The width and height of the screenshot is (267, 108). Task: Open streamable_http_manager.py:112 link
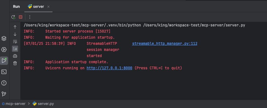tap(165, 44)
